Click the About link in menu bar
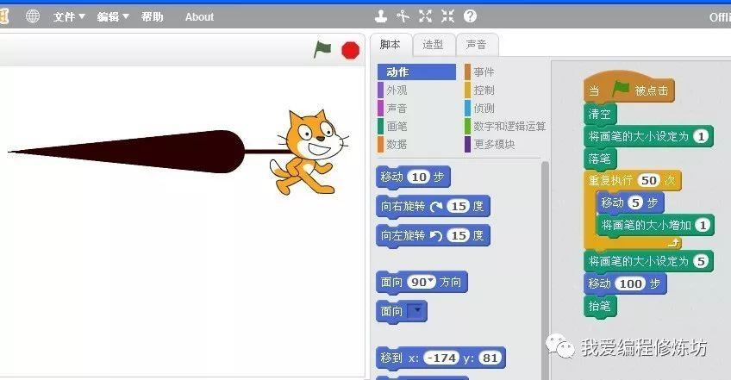The height and width of the screenshot is (380, 731). point(199,16)
